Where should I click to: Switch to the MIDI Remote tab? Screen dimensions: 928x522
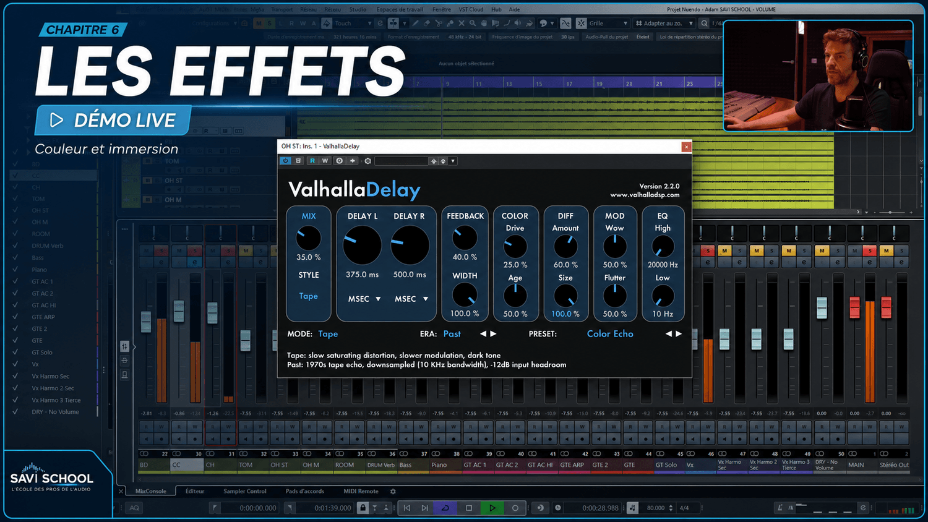pos(361,491)
